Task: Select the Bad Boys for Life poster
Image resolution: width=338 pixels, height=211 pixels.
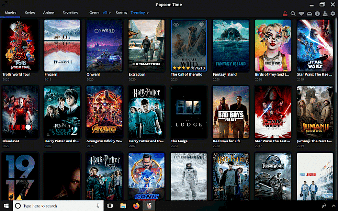Action: [231, 112]
